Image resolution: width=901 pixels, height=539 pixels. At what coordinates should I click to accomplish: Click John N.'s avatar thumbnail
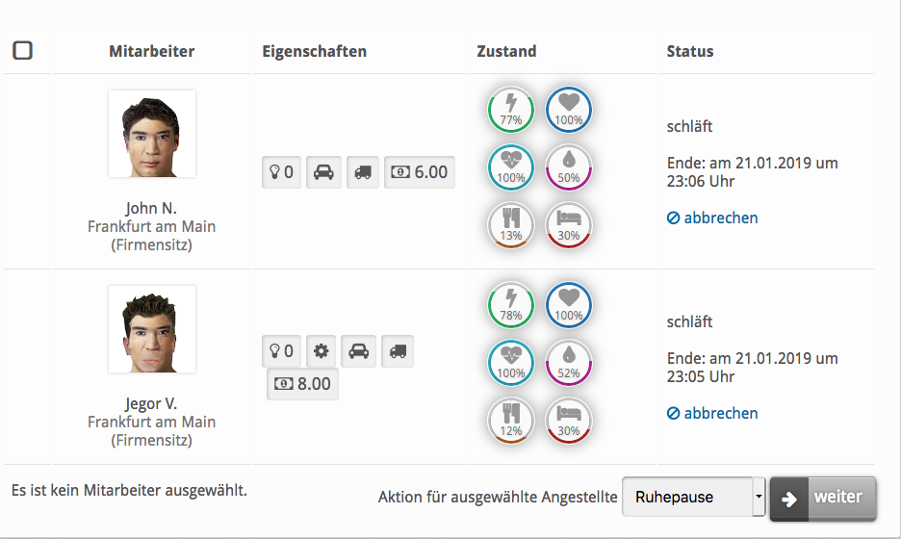point(152,134)
